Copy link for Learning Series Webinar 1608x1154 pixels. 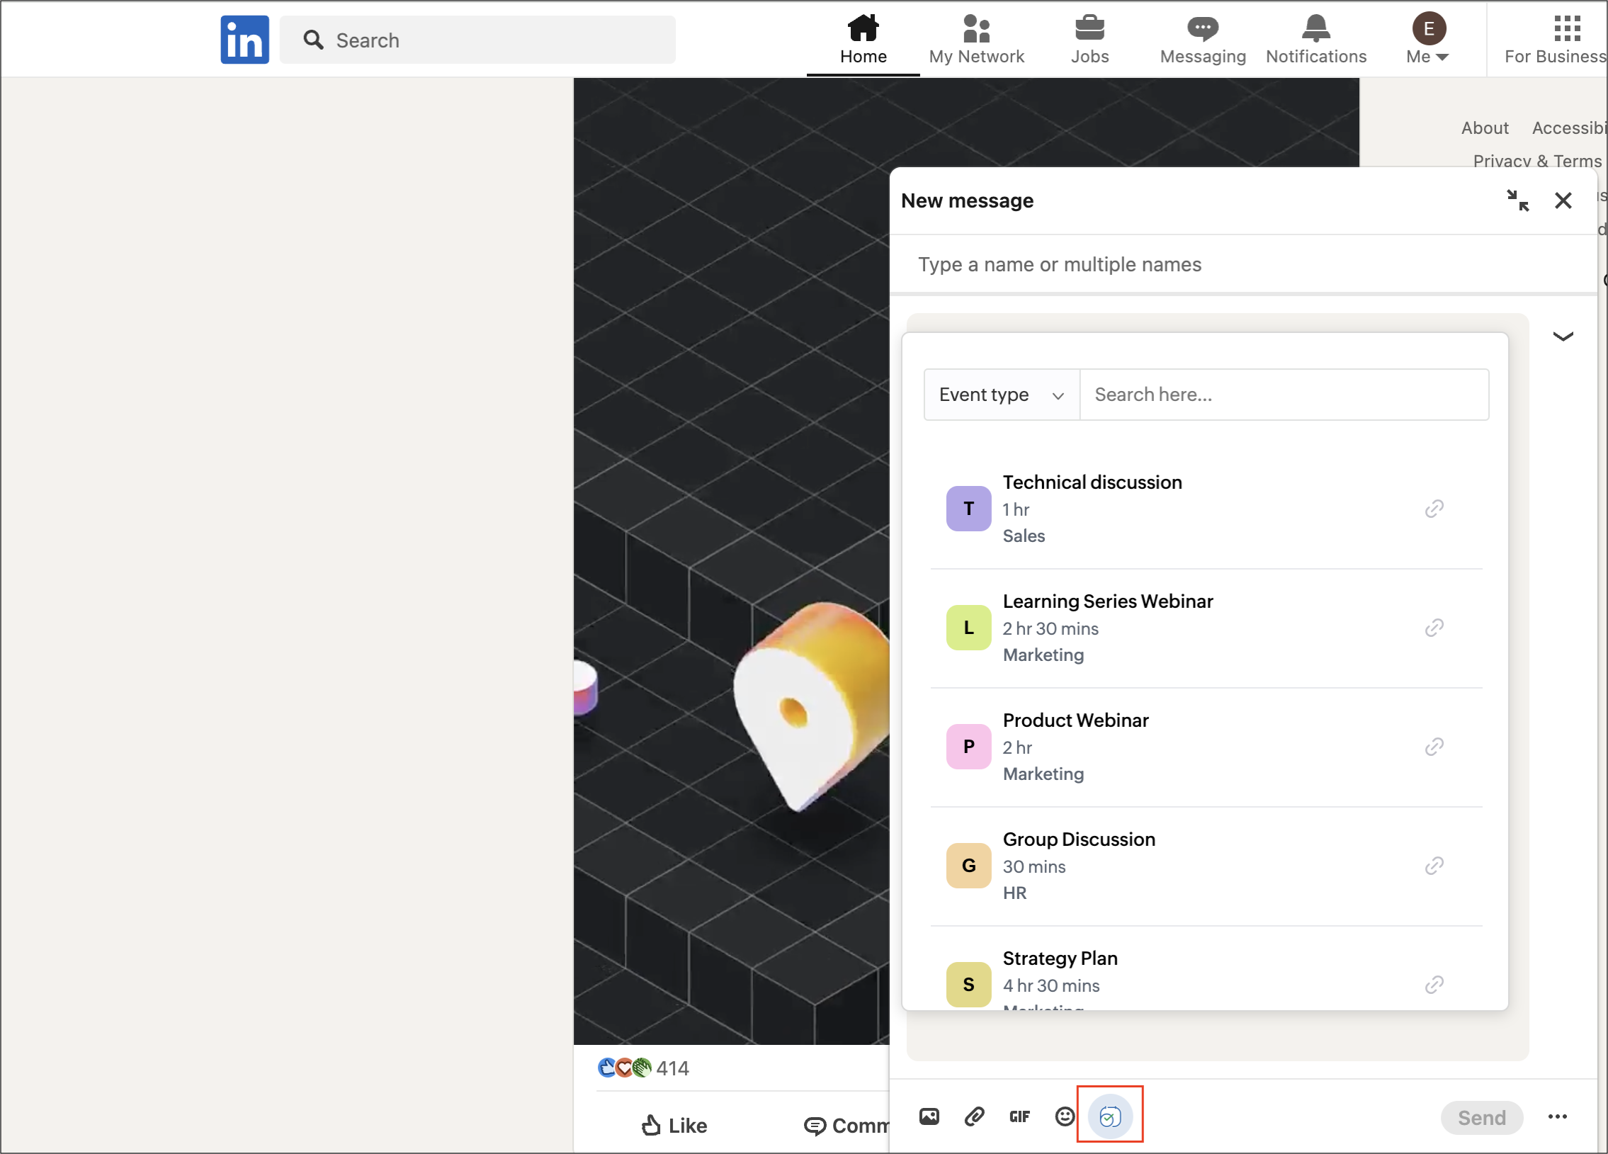(1434, 628)
